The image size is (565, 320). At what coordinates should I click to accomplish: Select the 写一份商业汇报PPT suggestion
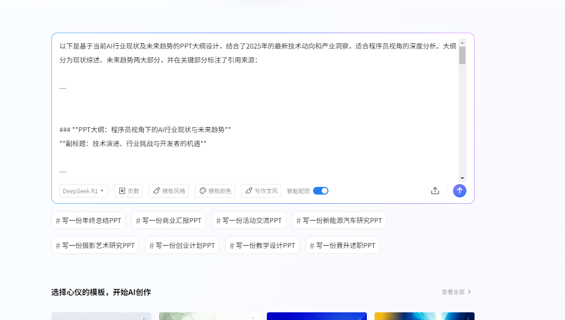169,220
